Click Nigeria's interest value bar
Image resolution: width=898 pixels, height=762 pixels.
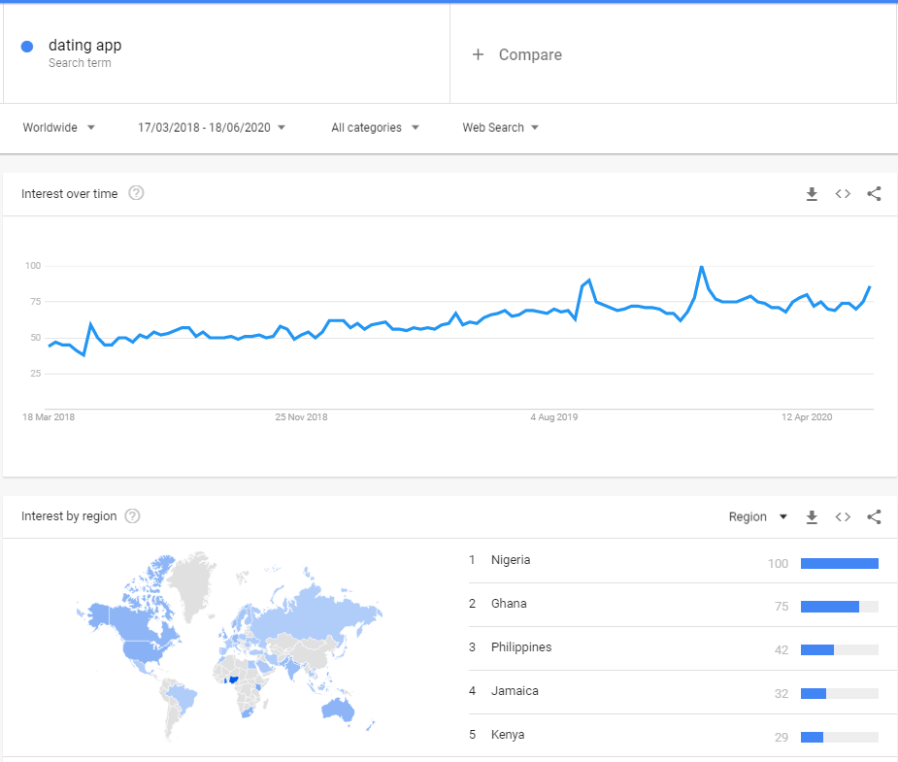click(839, 563)
